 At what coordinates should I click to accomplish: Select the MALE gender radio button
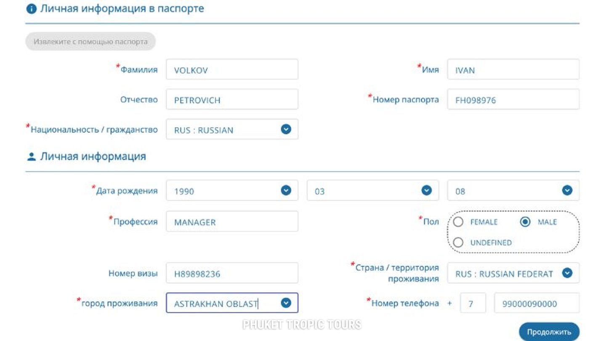coord(525,222)
